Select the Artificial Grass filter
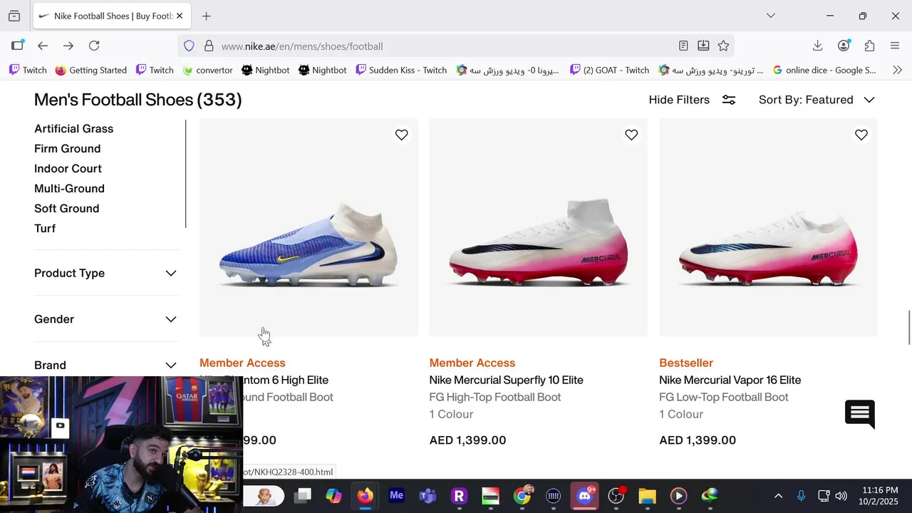912x513 pixels. pyautogui.click(x=73, y=129)
